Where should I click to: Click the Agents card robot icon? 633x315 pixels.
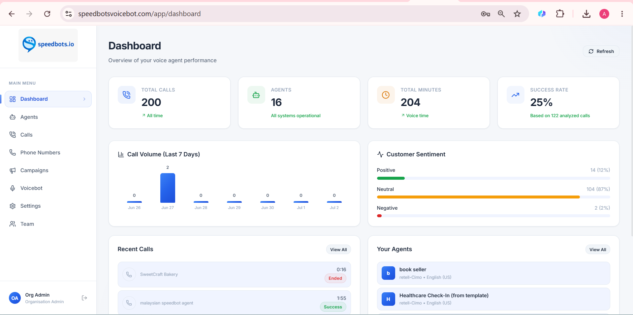[x=256, y=95]
